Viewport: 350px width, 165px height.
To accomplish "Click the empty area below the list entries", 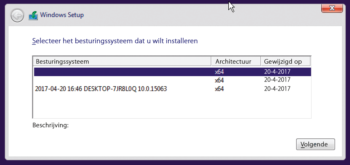I will 171,106.
